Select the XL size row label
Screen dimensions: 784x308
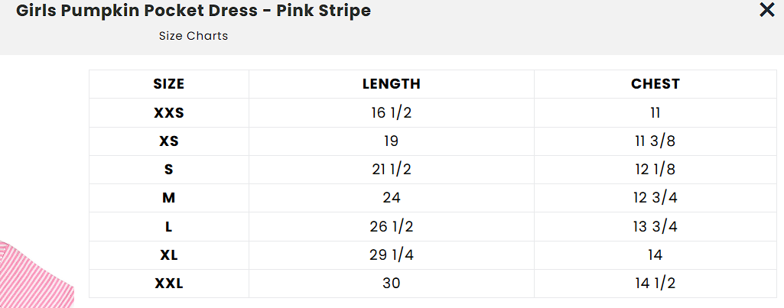(x=169, y=255)
